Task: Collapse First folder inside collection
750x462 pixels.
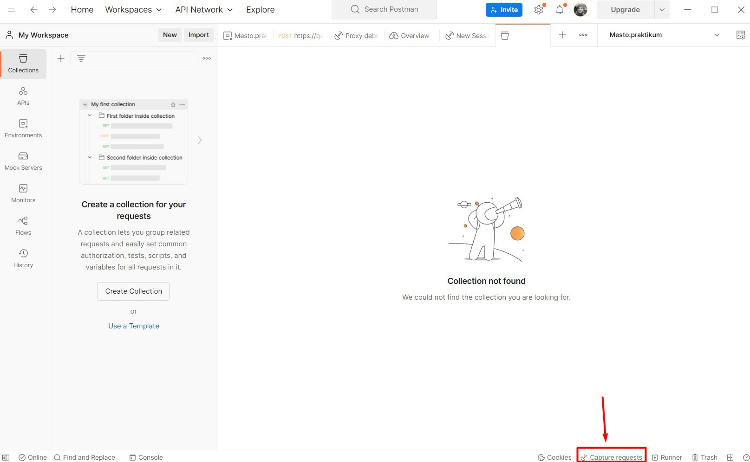Action: 90,115
